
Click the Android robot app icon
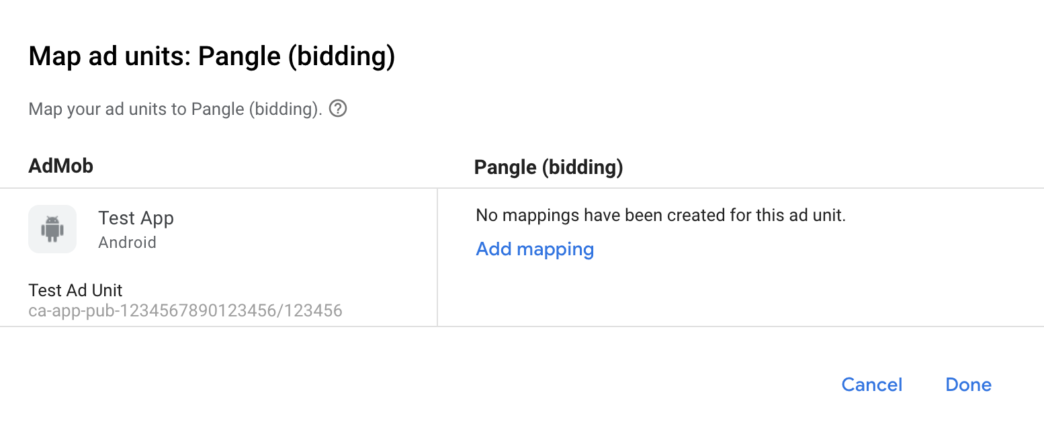[52, 229]
